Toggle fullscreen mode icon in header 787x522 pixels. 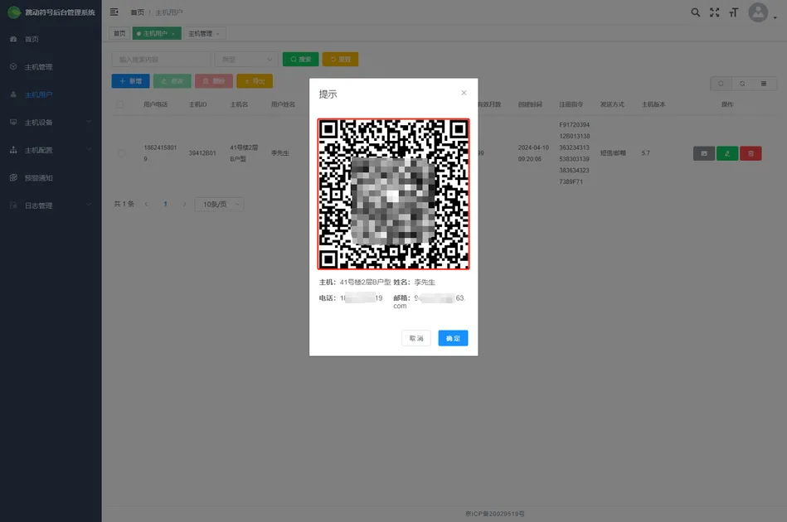pyautogui.click(x=714, y=12)
